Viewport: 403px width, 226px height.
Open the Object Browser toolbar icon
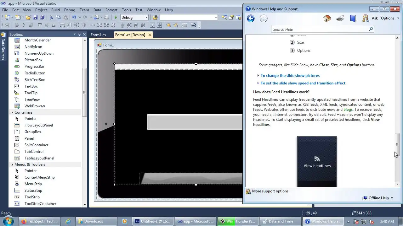(x=238, y=17)
